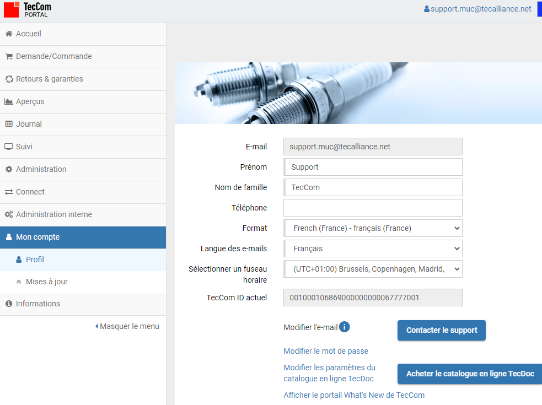Click the Contacter le support button
This screenshot has height=405, width=542.
(x=441, y=330)
